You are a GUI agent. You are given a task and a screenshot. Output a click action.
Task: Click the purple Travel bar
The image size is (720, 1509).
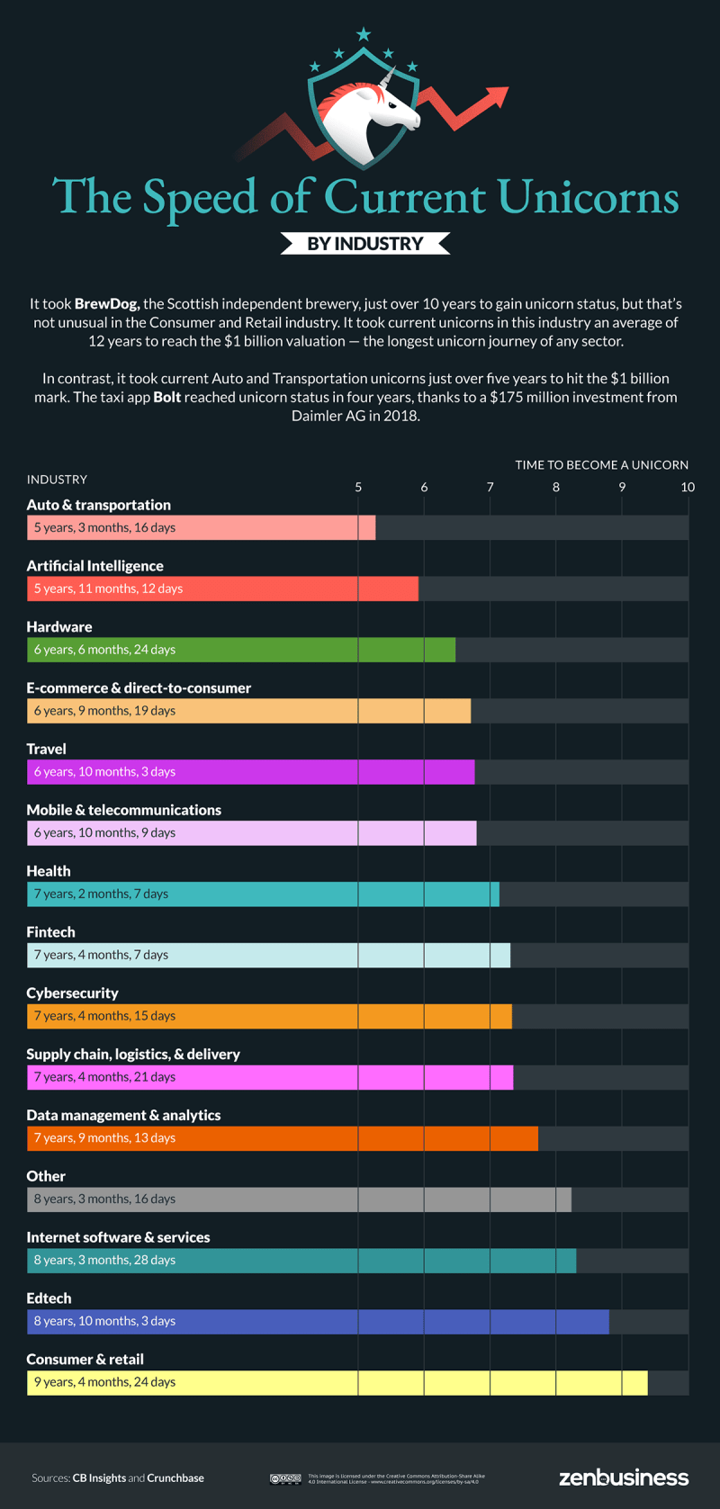tap(250, 772)
